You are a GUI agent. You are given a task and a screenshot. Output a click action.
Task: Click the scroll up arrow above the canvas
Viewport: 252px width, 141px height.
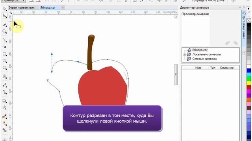click(176, 17)
